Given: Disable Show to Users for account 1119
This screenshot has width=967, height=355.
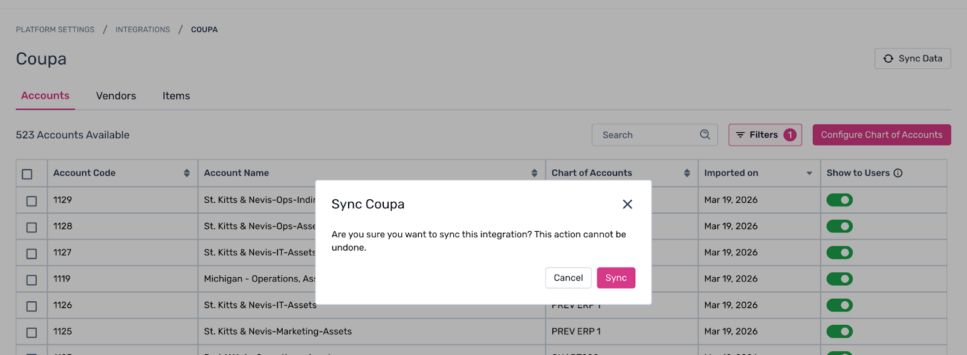Looking at the screenshot, I should pyautogui.click(x=839, y=279).
